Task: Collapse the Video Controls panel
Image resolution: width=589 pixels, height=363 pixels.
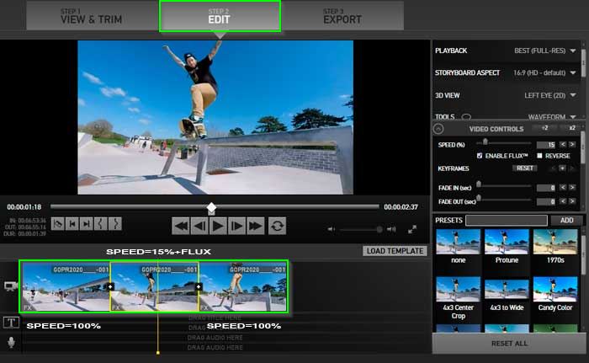Action: coord(438,129)
